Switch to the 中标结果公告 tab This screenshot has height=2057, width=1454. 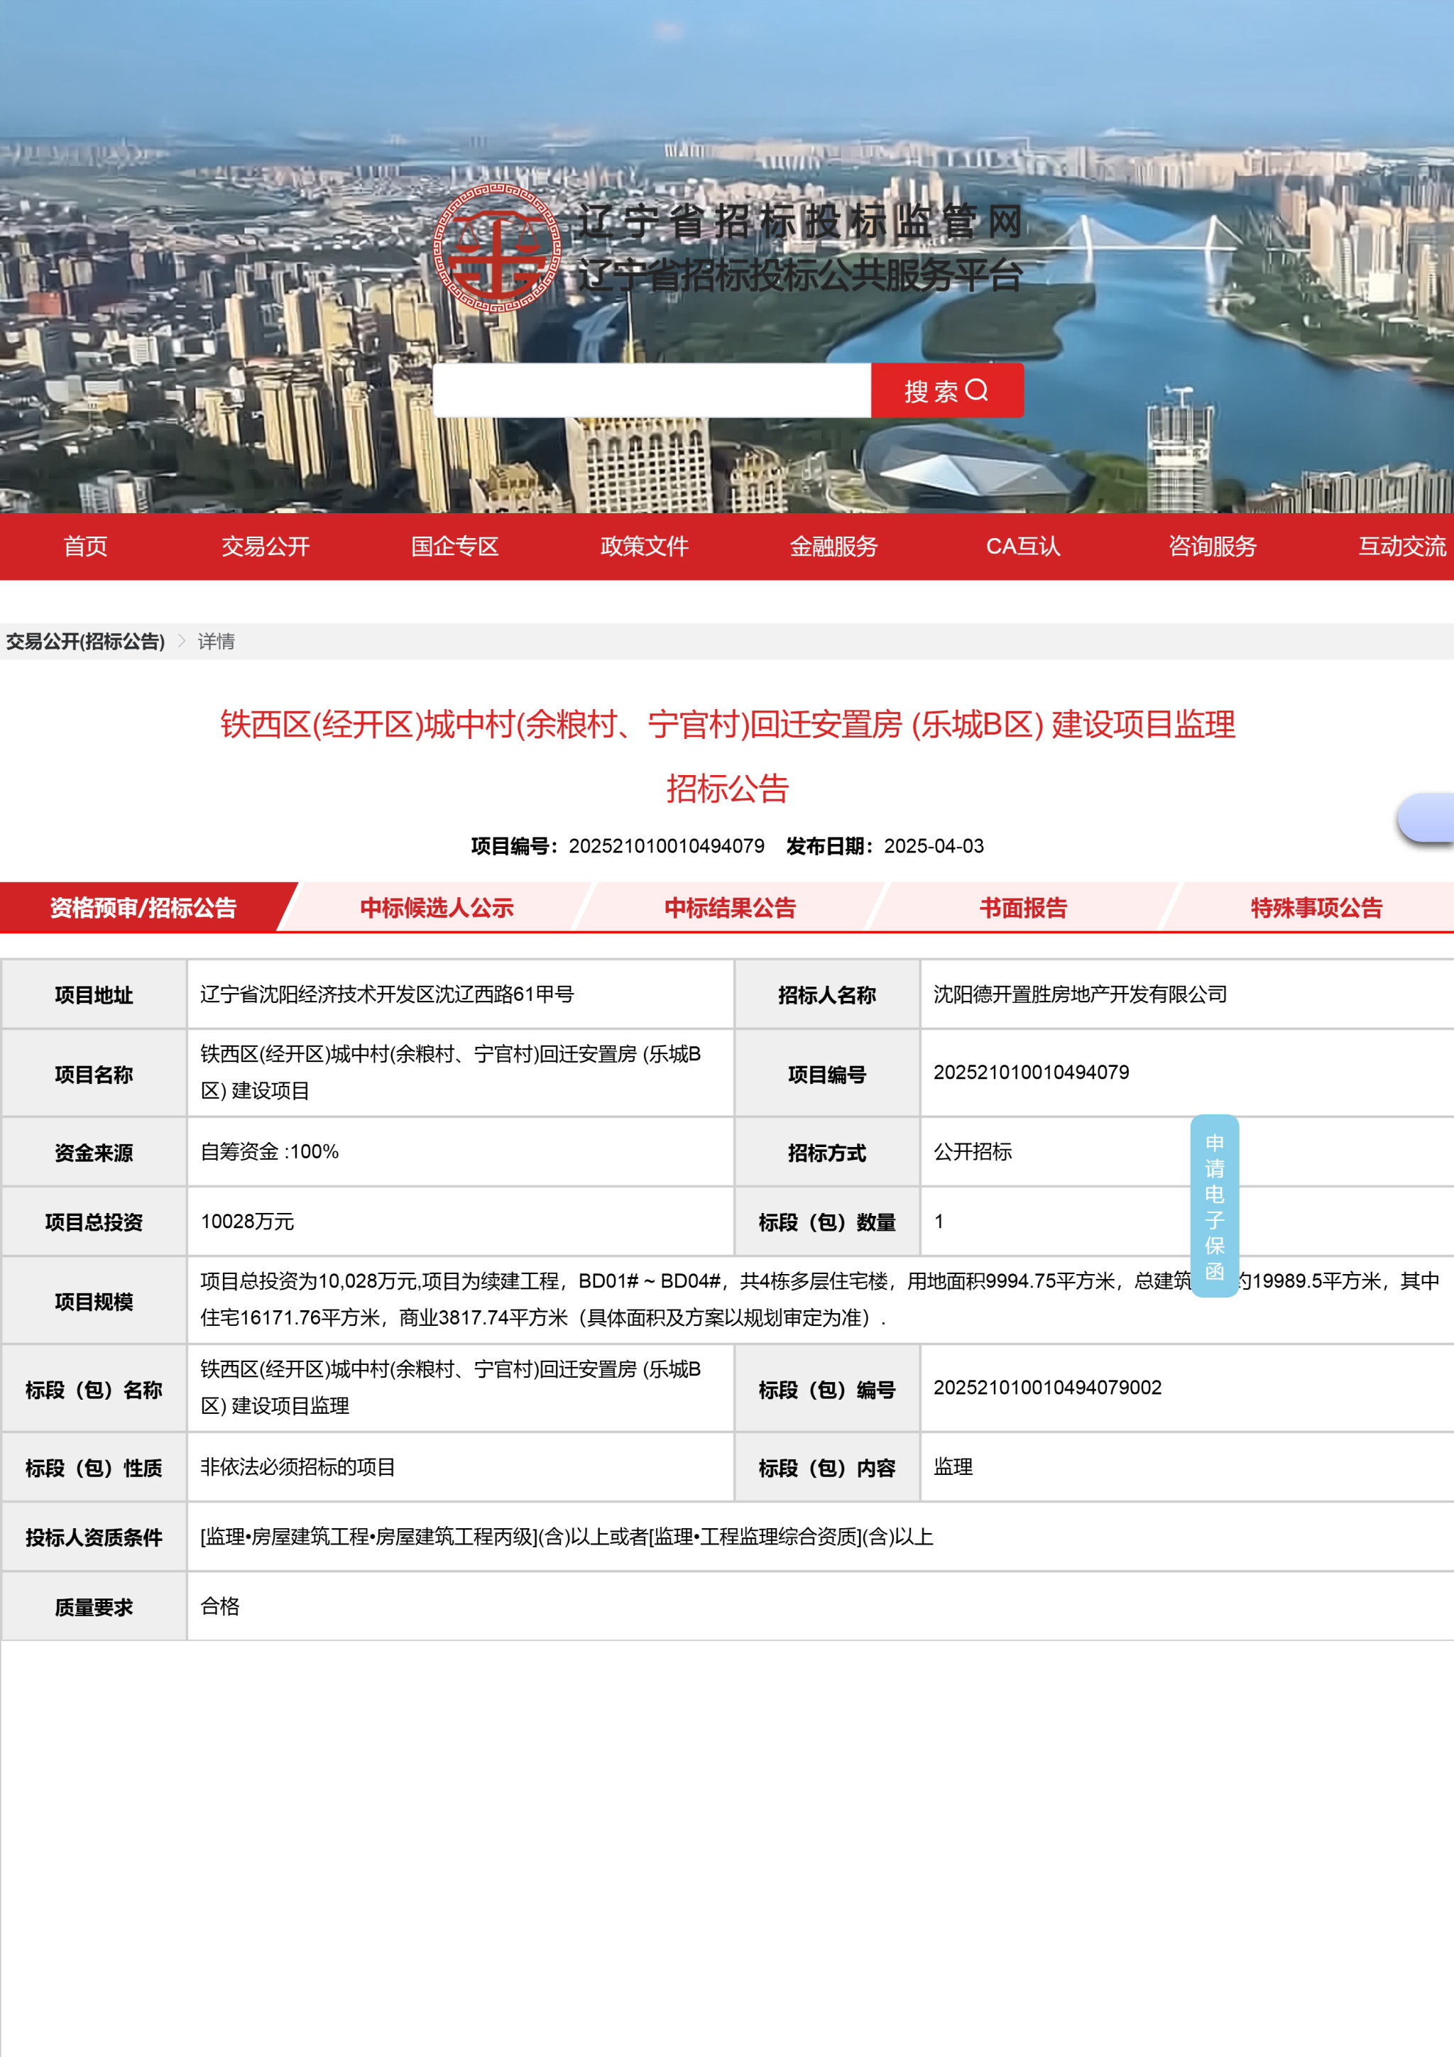pos(729,908)
